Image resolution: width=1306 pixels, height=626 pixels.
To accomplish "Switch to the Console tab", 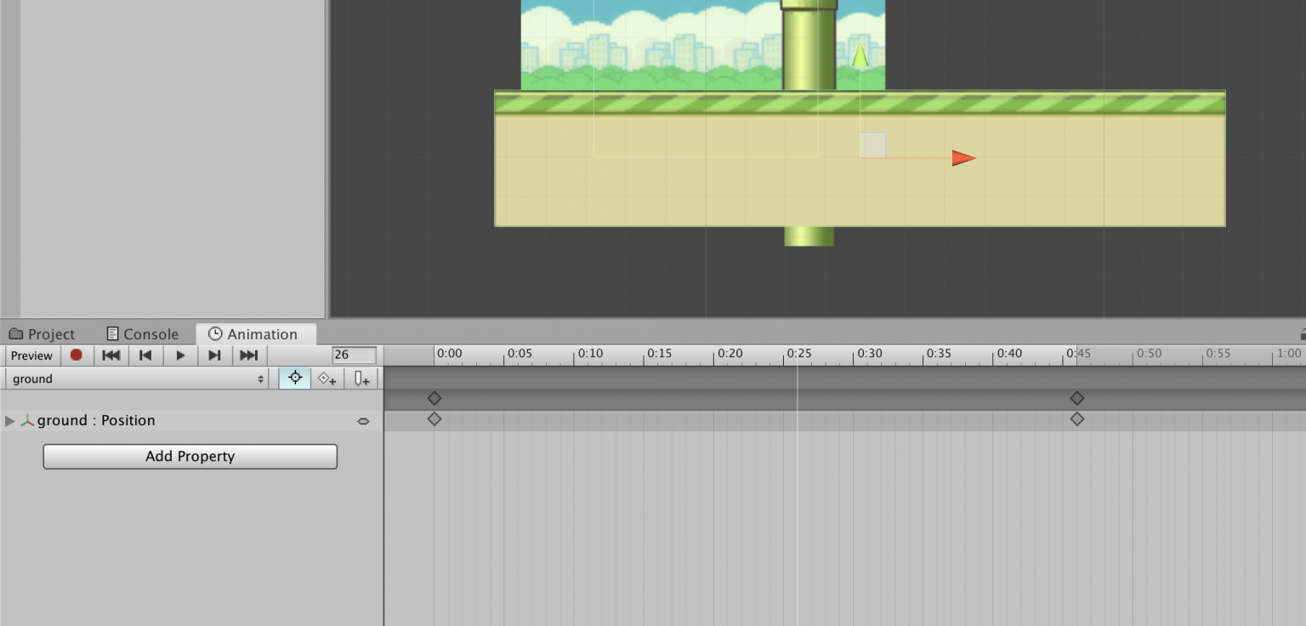I will (x=142, y=334).
